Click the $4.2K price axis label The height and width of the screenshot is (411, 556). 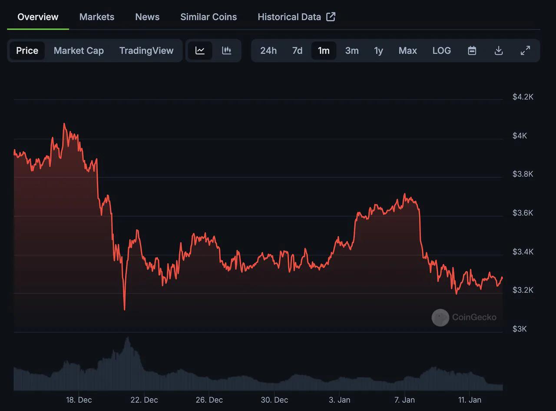click(x=523, y=96)
